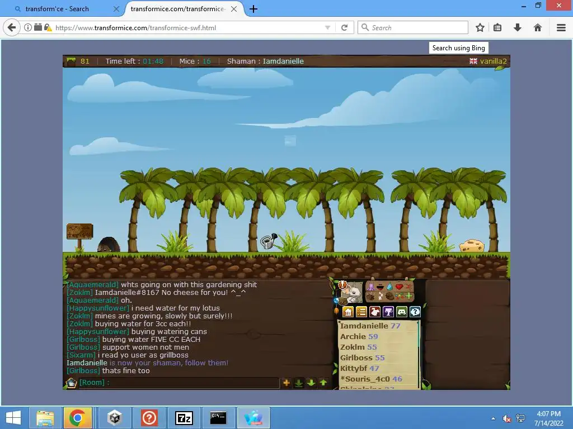
Task: Click the watering can on the ground
Action: click(x=269, y=241)
